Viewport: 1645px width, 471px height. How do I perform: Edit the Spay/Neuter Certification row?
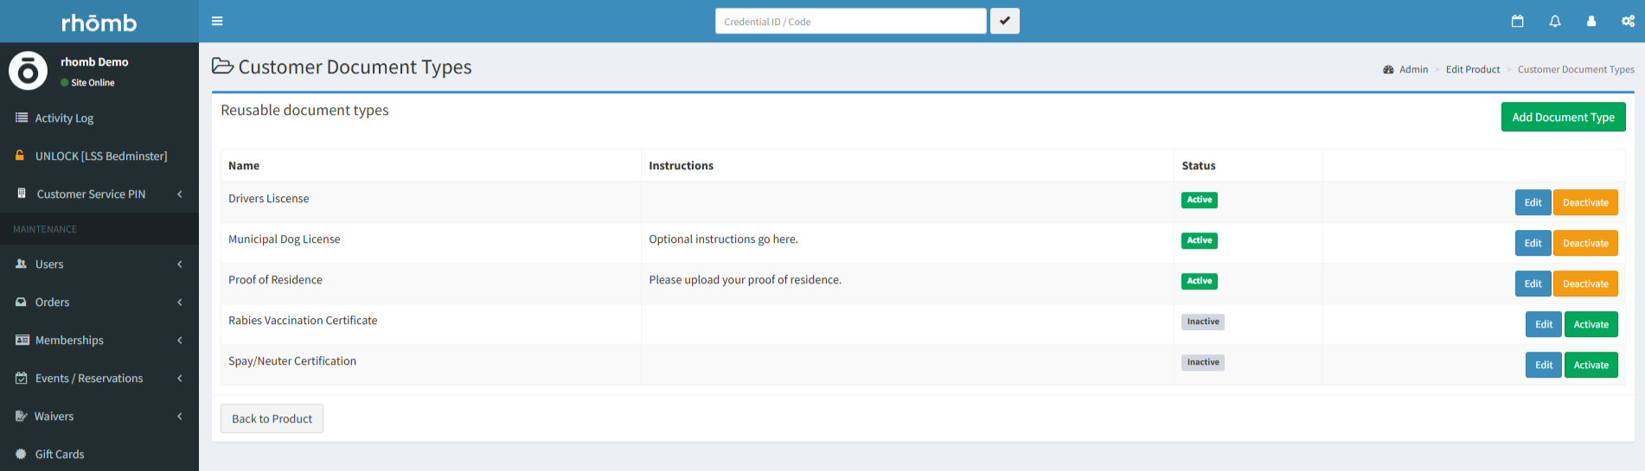(x=1544, y=365)
